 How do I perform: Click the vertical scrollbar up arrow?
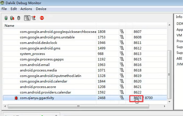click(x=169, y=25)
